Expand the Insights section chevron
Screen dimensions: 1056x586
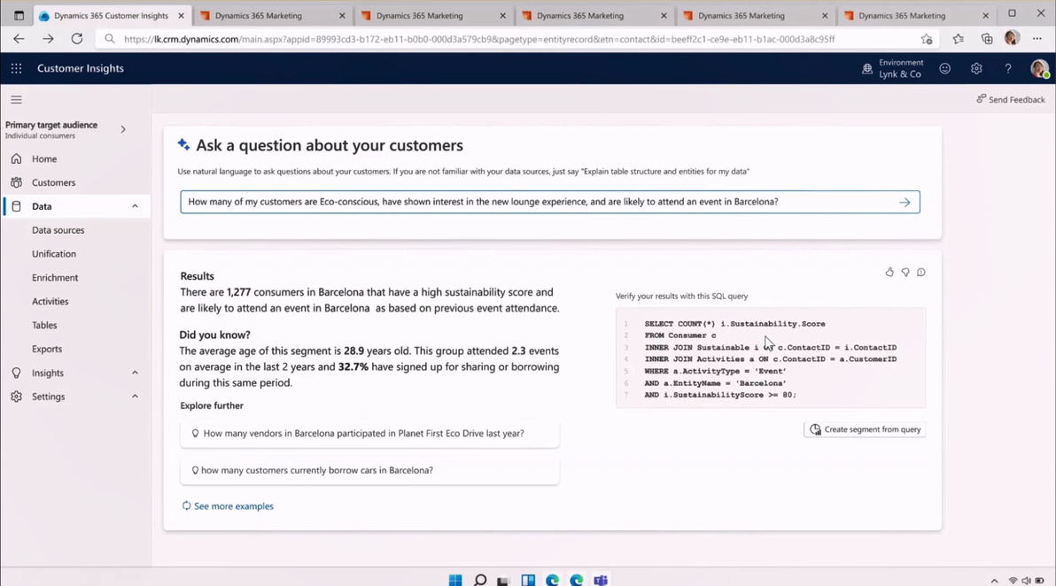pos(135,373)
